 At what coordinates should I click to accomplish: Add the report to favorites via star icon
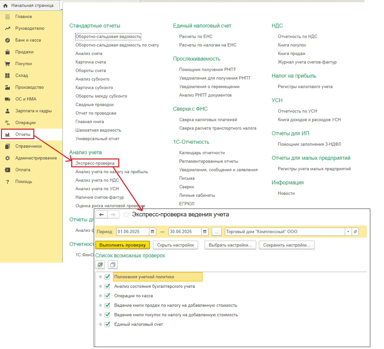coord(126,215)
